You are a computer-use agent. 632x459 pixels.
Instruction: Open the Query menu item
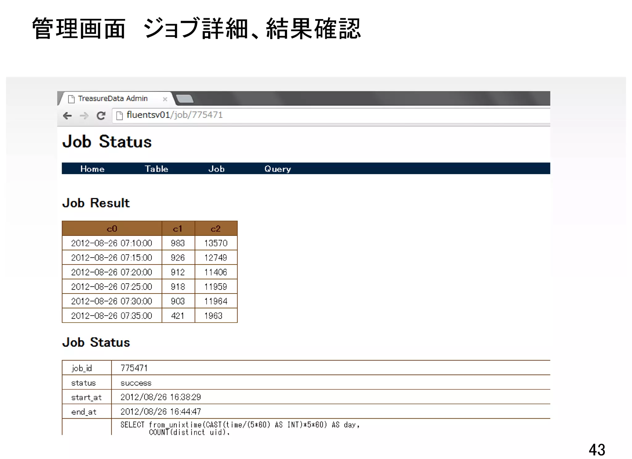coord(277,169)
